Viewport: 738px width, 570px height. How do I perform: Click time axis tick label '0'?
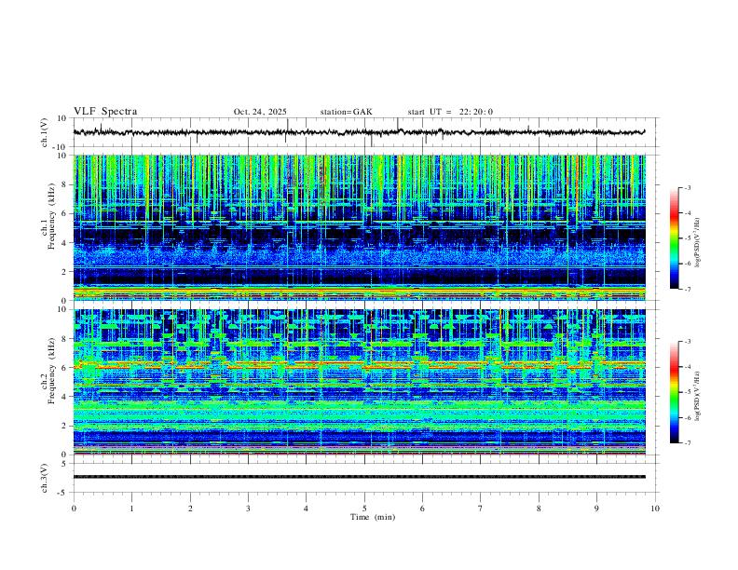tap(74, 509)
